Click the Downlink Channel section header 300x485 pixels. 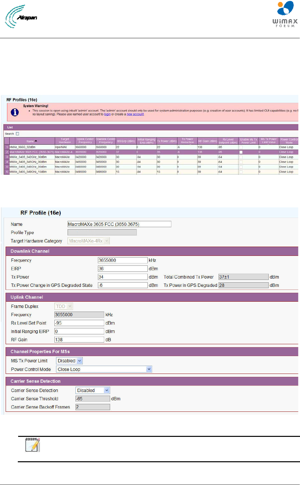(152, 251)
